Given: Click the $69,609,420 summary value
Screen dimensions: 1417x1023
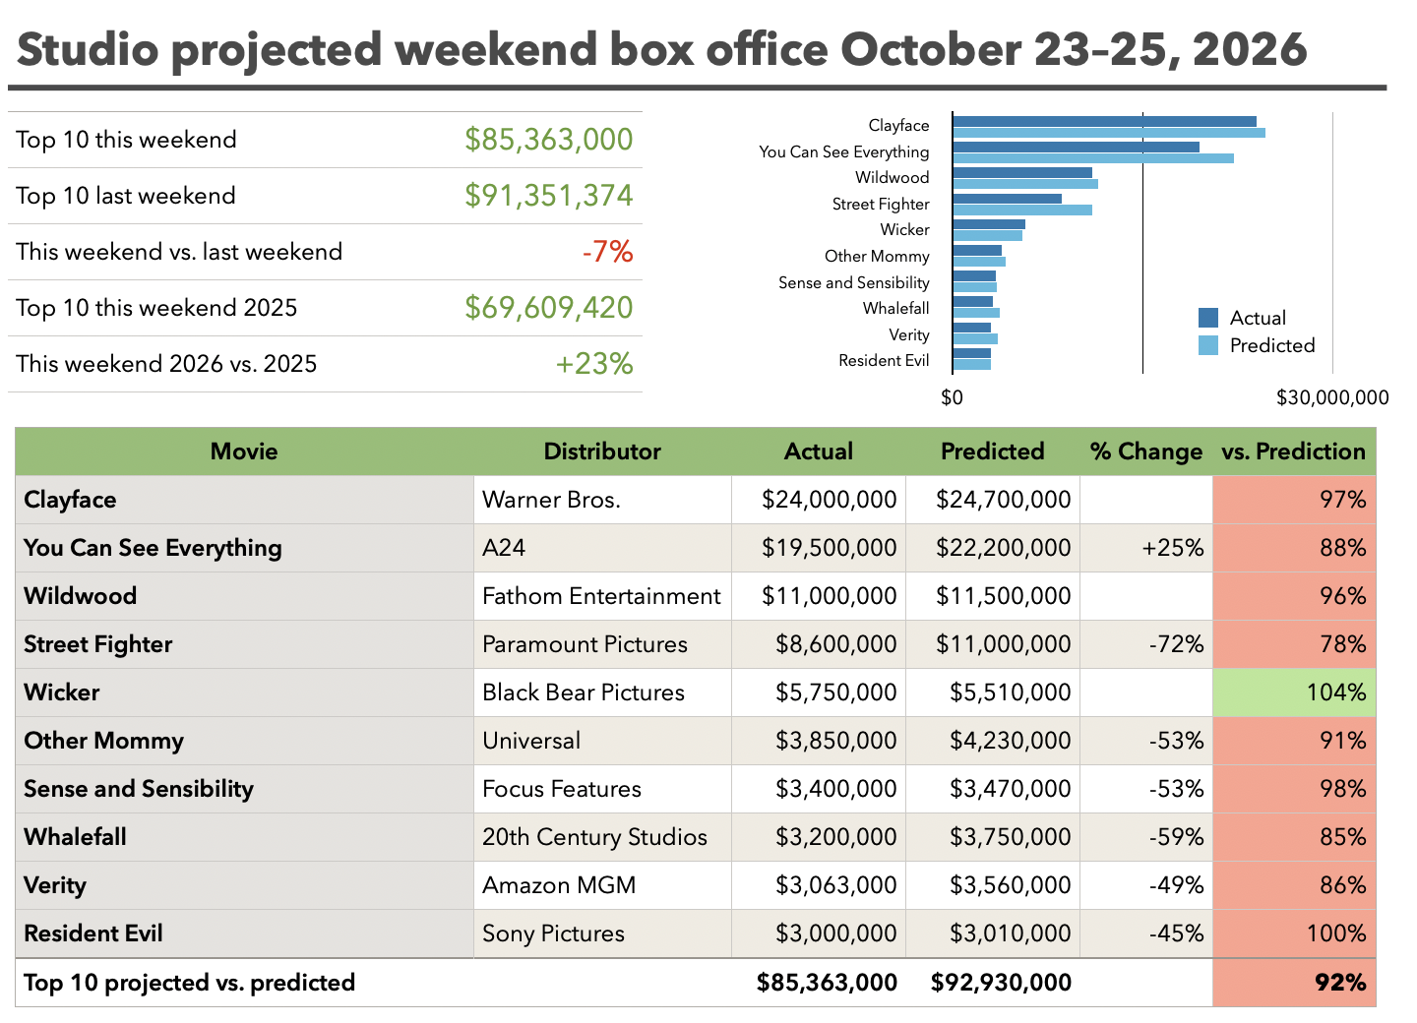Looking at the screenshot, I should click(x=549, y=308).
